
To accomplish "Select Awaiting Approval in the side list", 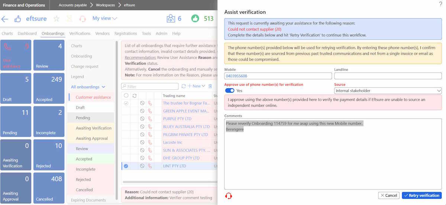I will click(x=92, y=138).
